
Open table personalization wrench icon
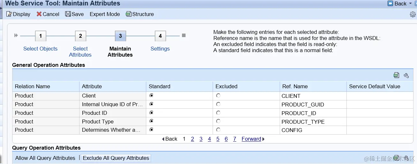[x=406, y=75]
